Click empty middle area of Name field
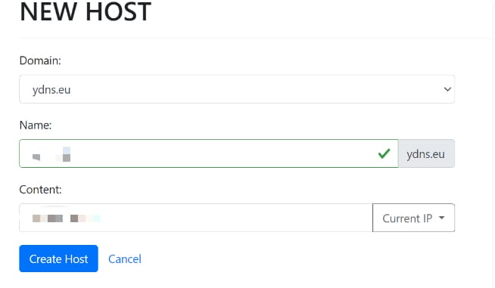This screenshot has width=495, height=288. pos(221,153)
